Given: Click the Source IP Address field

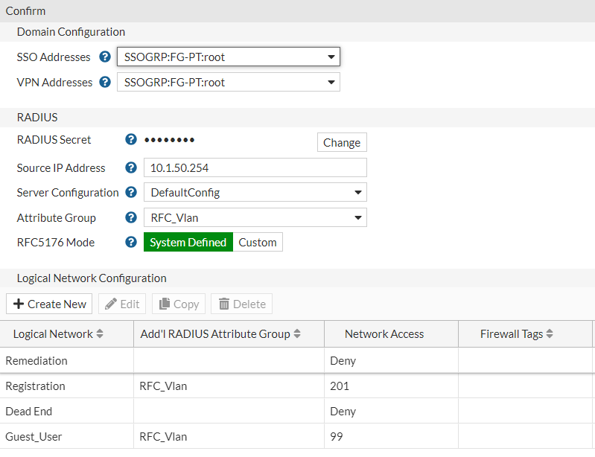Looking at the screenshot, I should (x=255, y=167).
